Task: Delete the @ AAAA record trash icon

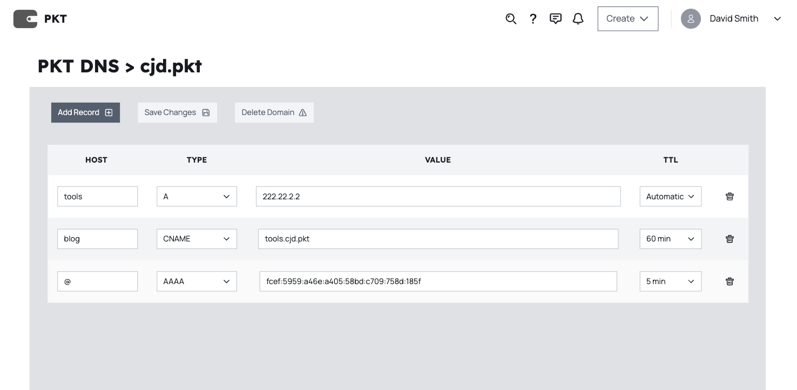Action: coord(730,281)
